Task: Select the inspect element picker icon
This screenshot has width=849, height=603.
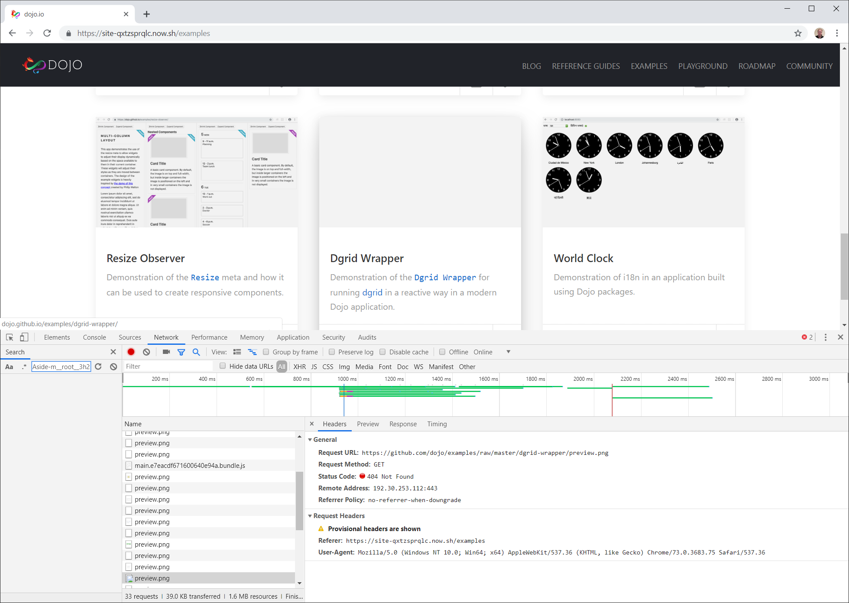Action: pyautogui.click(x=10, y=337)
